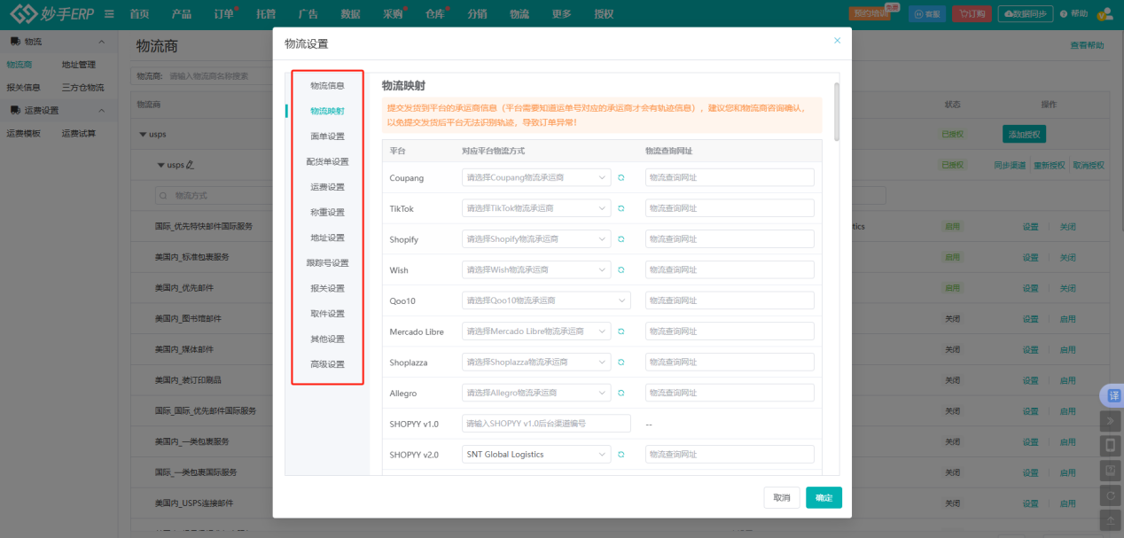
Task: Click the translate 译 floating icon
Action: 1112,395
